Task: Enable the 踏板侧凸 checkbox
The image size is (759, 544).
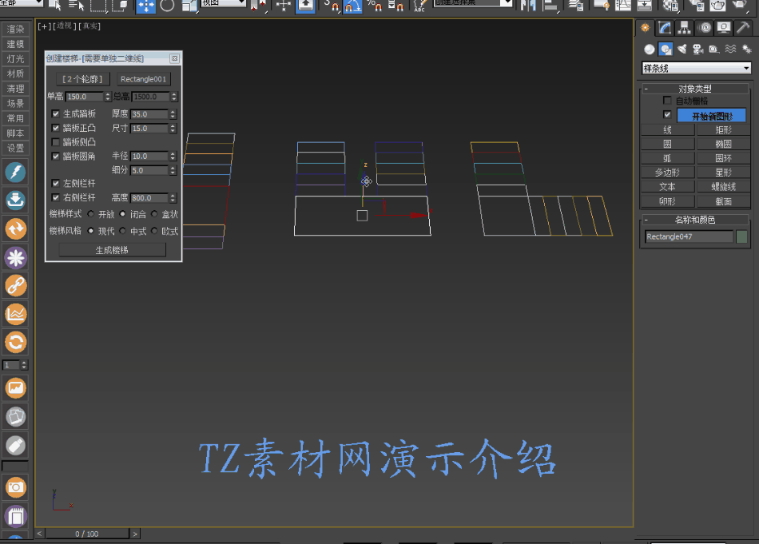Action: (x=56, y=142)
